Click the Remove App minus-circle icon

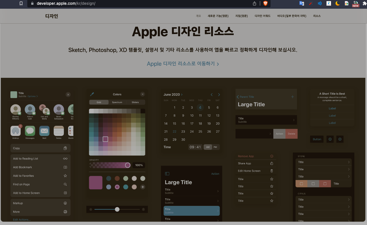click(272, 156)
